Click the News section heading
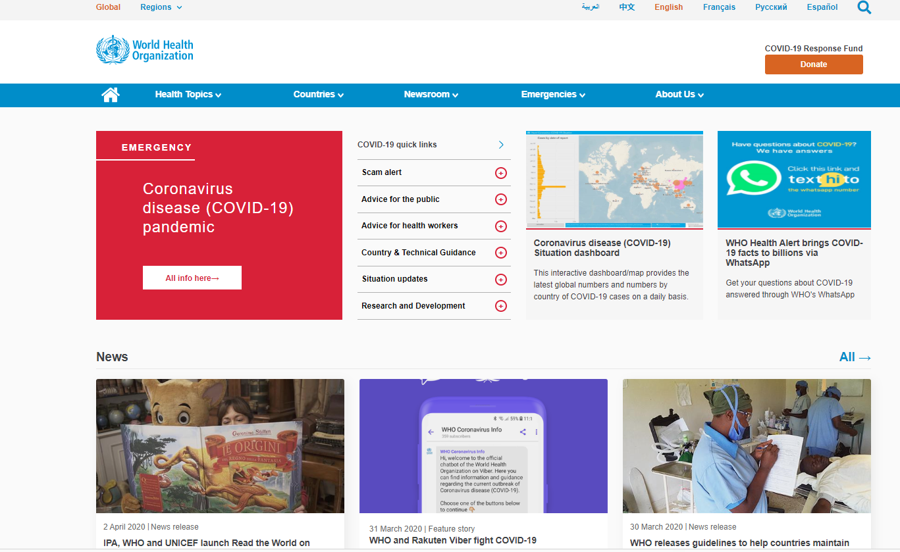This screenshot has width=900, height=552. (x=112, y=357)
